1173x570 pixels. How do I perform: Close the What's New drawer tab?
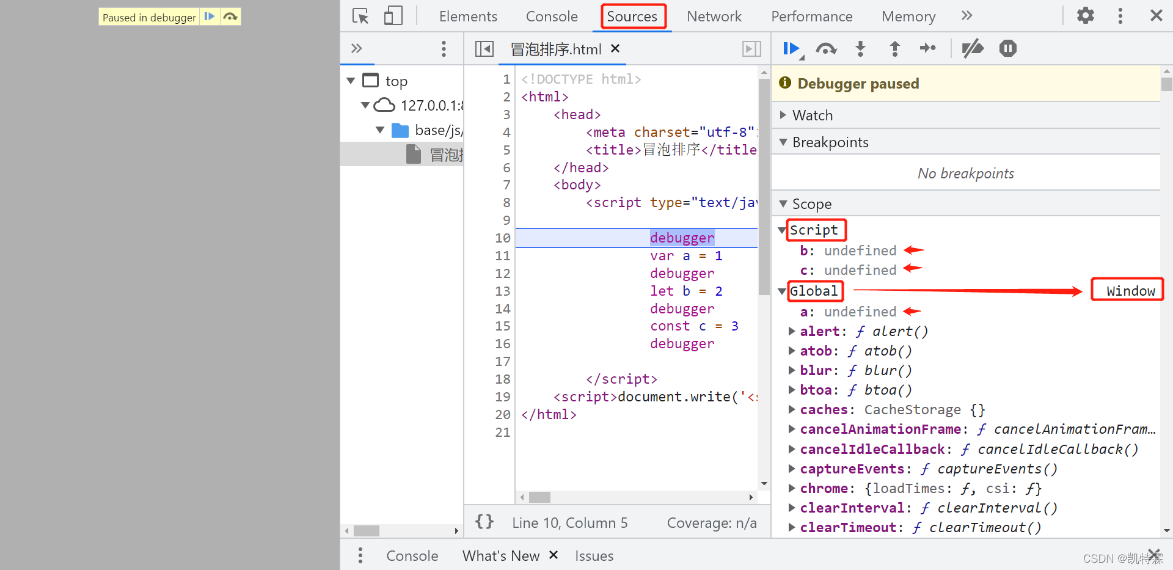554,555
